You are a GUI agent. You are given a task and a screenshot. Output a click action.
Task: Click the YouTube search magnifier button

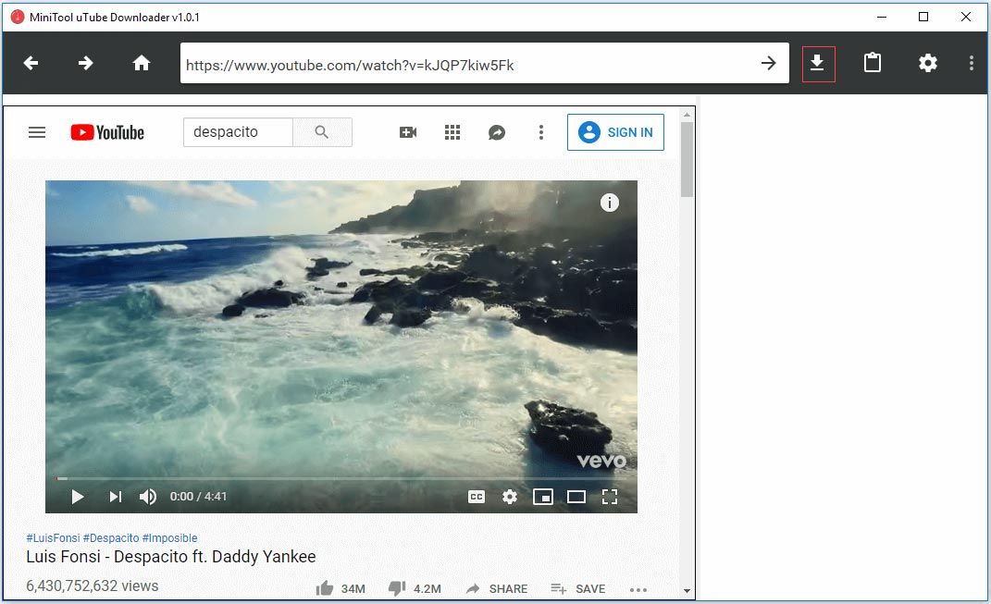coord(322,132)
